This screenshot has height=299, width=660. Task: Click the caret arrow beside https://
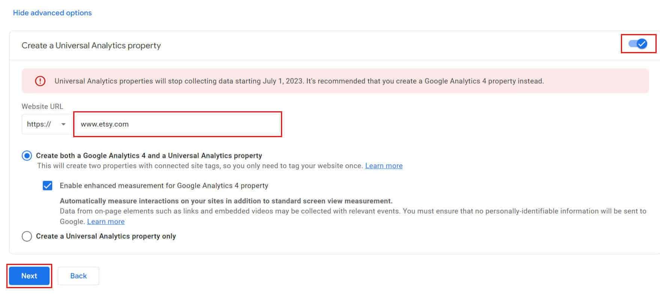[x=63, y=124]
